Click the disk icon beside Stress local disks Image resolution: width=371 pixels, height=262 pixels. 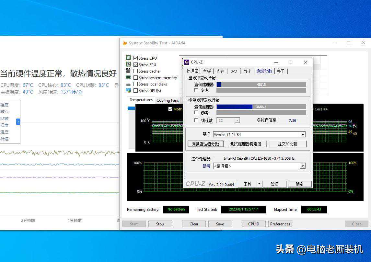128,84
